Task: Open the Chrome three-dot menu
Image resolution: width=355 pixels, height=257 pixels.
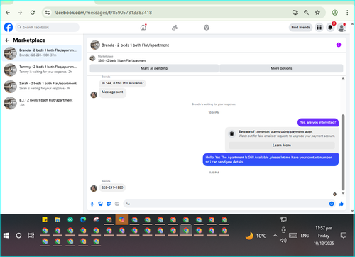Action: click(x=347, y=13)
